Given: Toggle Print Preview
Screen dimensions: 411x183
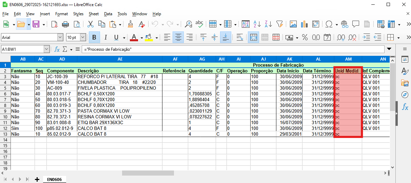Looking at the screenshot, I should click(77, 24).
